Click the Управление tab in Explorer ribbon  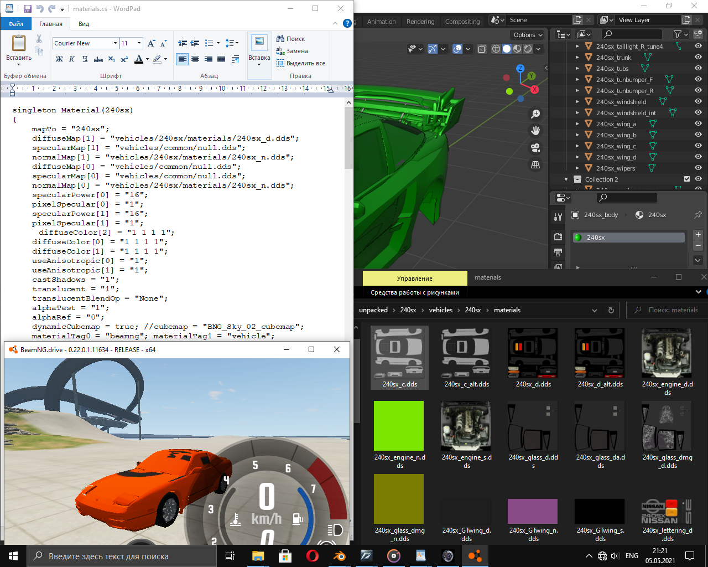click(x=415, y=279)
